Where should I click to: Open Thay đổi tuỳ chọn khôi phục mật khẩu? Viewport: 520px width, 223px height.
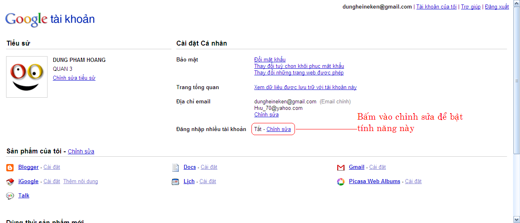[299, 66]
